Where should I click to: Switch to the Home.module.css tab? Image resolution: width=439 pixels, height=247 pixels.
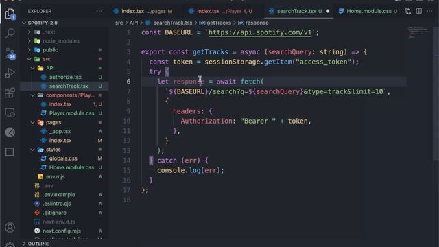tap(368, 11)
